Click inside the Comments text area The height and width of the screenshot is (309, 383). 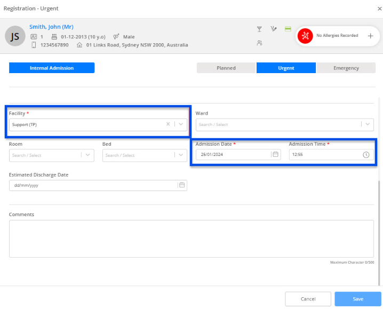point(191,239)
